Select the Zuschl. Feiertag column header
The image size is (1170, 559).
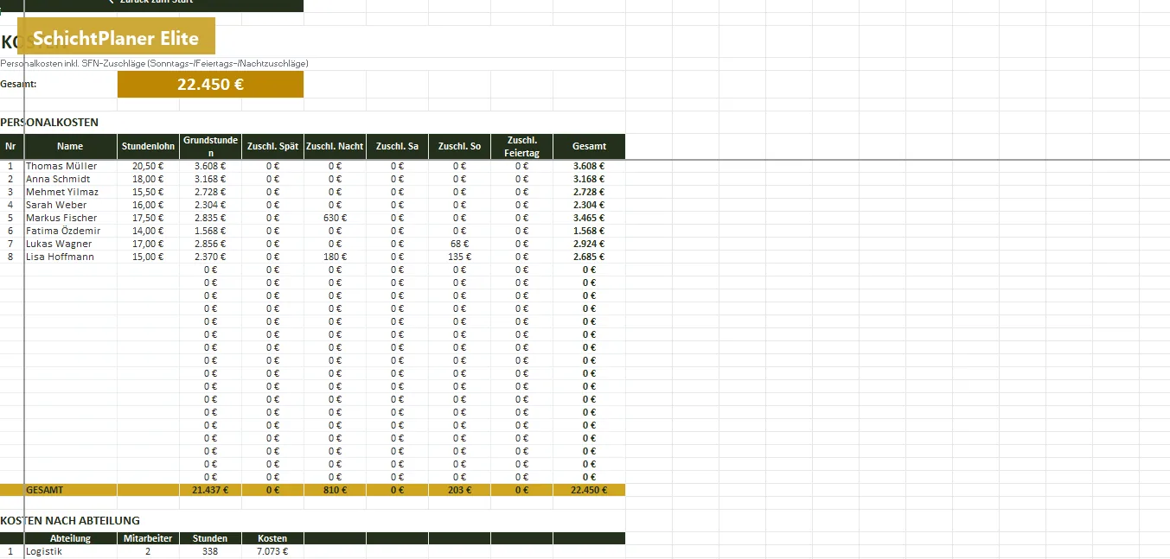pyautogui.click(x=521, y=147)
